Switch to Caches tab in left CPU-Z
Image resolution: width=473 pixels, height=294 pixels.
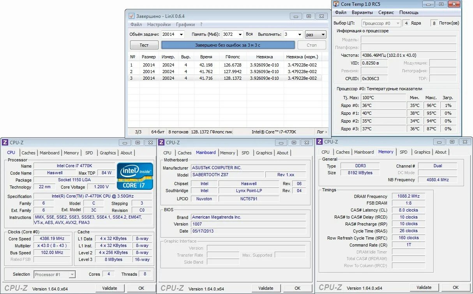[x=28, y=153]
